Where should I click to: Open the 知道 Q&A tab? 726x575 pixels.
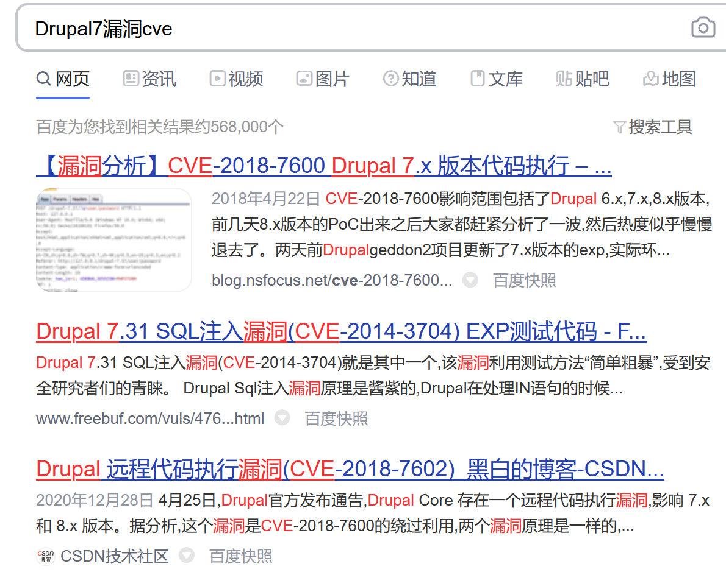pyautogui.click(x=409, y=79)
